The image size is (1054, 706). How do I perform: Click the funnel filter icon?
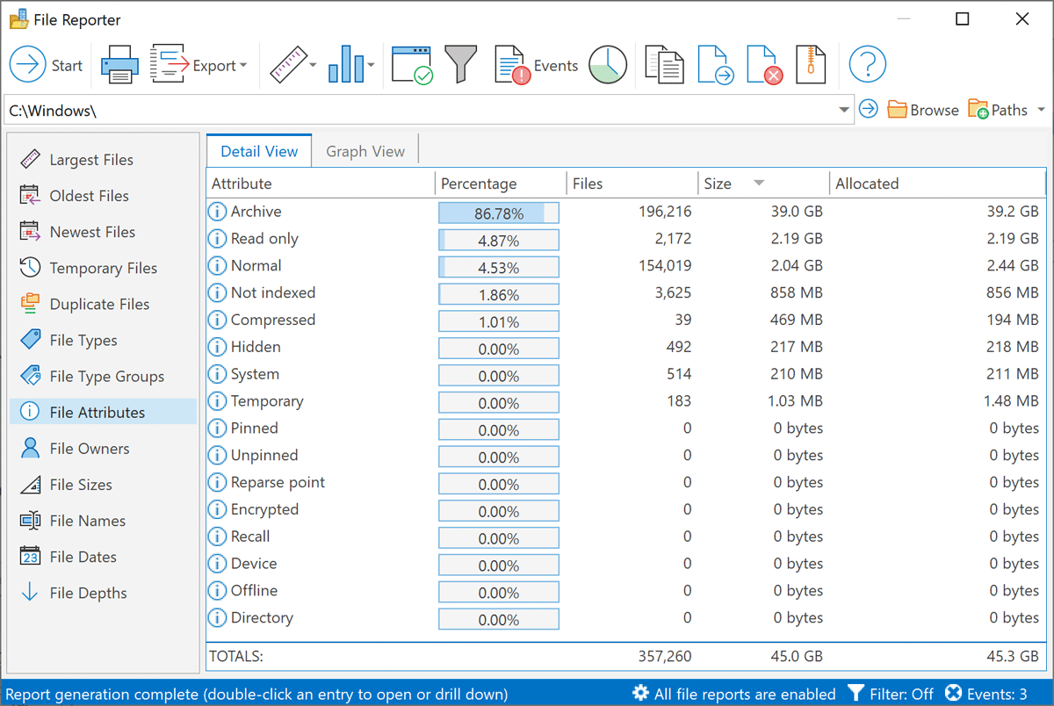(x=460, y=65)
